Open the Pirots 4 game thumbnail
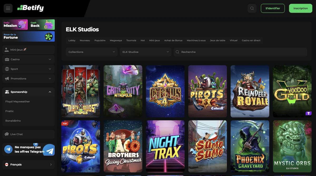 coord(80,146)
